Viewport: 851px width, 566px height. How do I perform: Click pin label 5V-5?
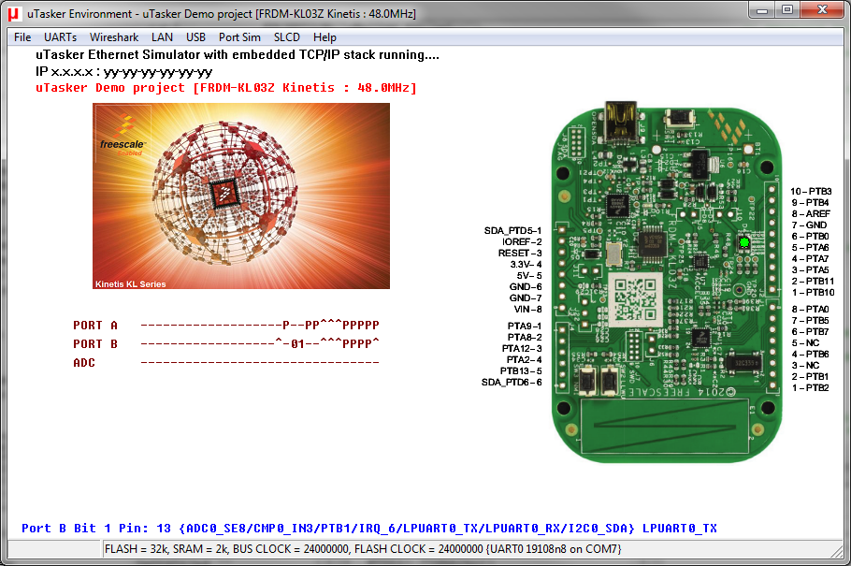[x=529, y=276]
